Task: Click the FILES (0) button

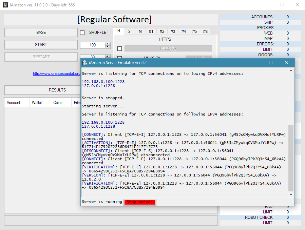Action: click(x=168, y=48)
